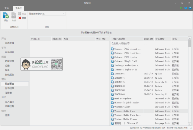Click the 添加 (Add) update icon

pos(6,15)
